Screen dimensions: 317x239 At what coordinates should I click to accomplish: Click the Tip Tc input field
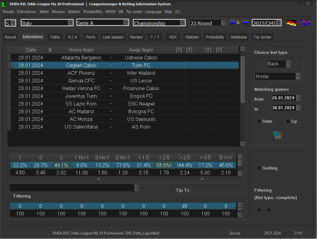[x=209, y=190]
